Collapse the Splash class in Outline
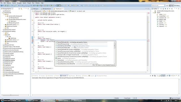 click(x=153, y=12)
